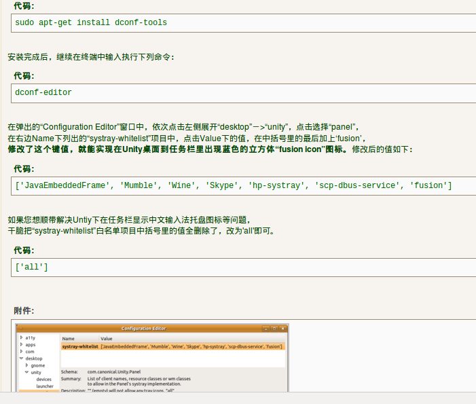This screenshot has height=404, width=476.
Task: Click the bold sentence about fusion icon
Action: pyautogui.click(x=178, y=149)
